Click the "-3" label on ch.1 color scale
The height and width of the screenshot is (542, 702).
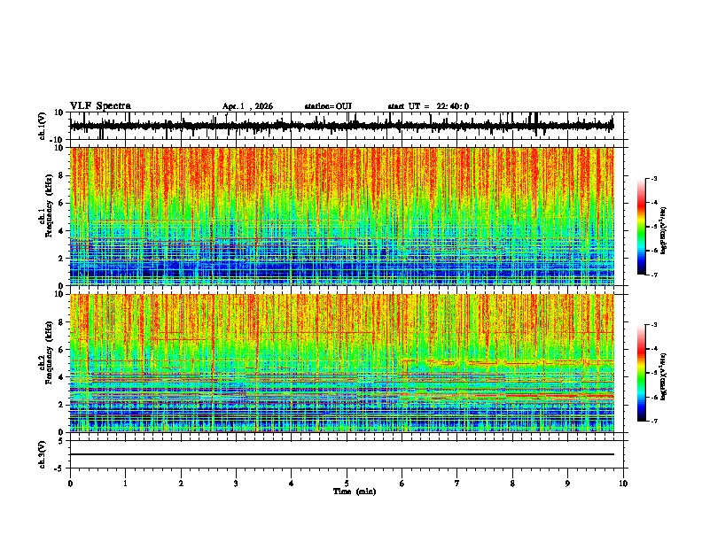pyautogui.click(x=653, y=178)
